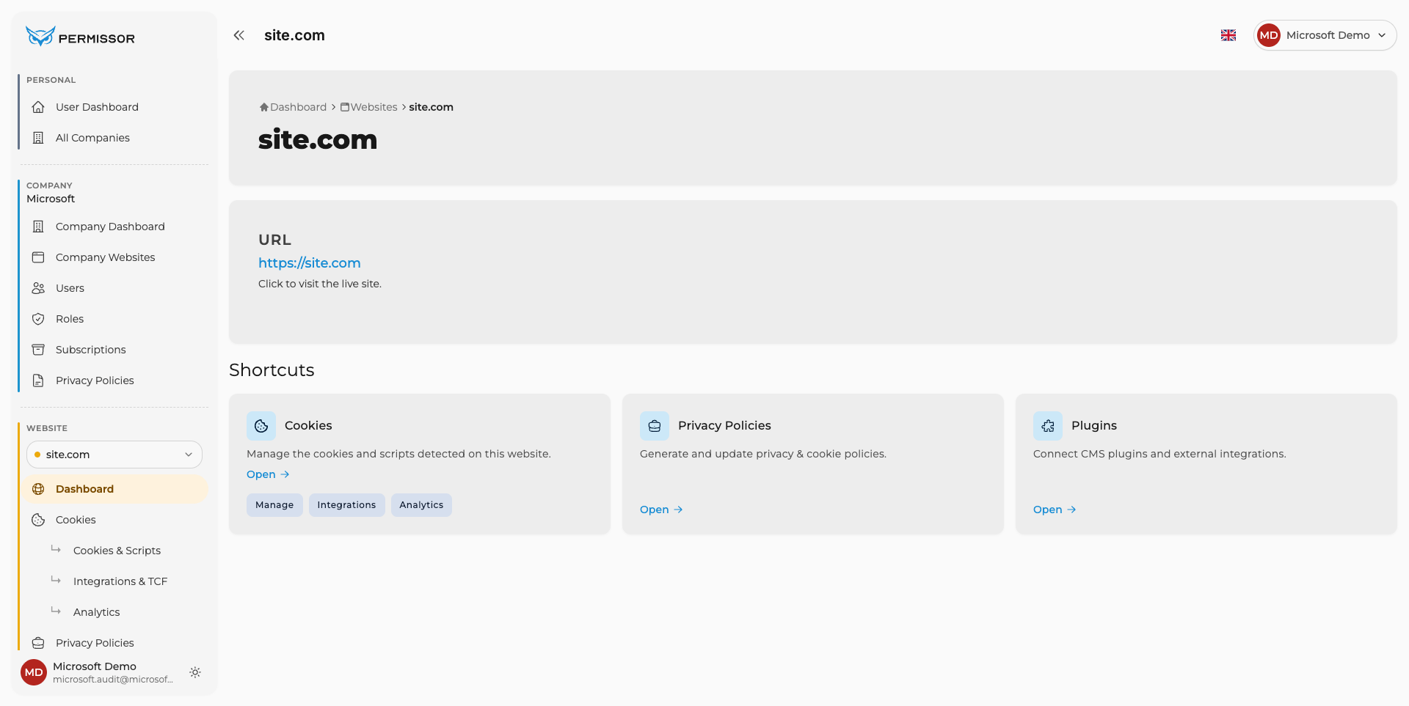
Task: Click the Subscriptions archive icon
Action: click(38, 350)
